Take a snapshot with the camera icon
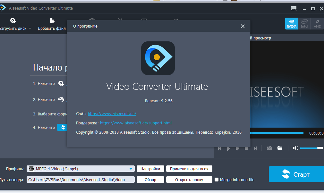The height and width of the screenshot is (193, 324). pyautogui.click(x=269, y=148)
